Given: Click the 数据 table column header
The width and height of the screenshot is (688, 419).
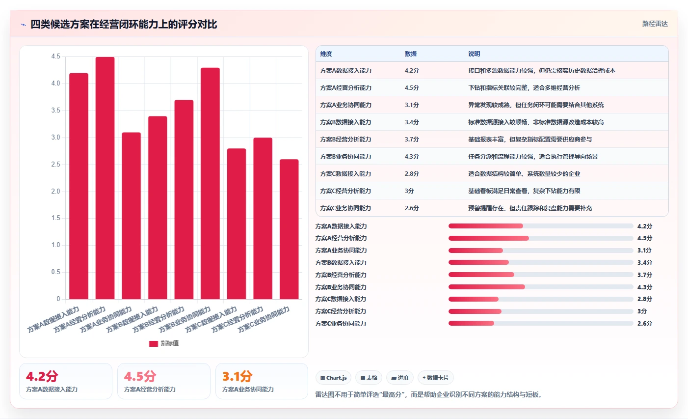Looking at the screenshot, I should tap(411, 54).
